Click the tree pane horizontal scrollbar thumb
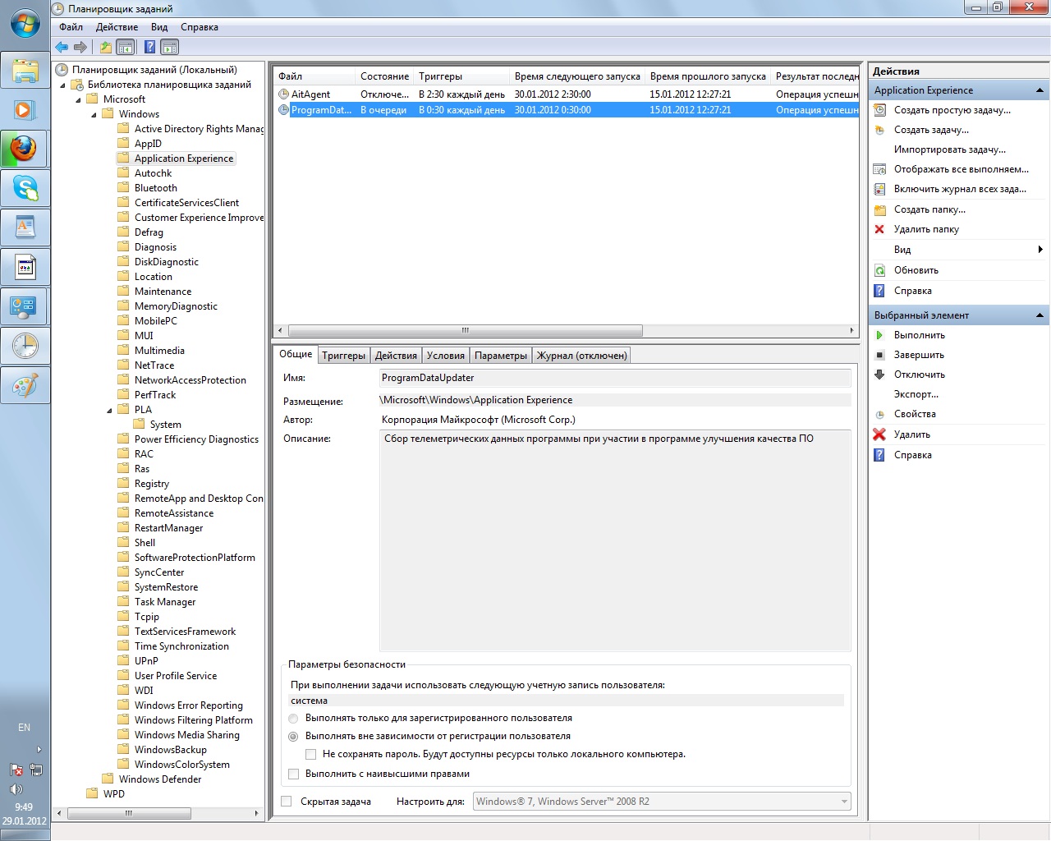Screen dimensions: 1051x841 [x=129, y=813]
